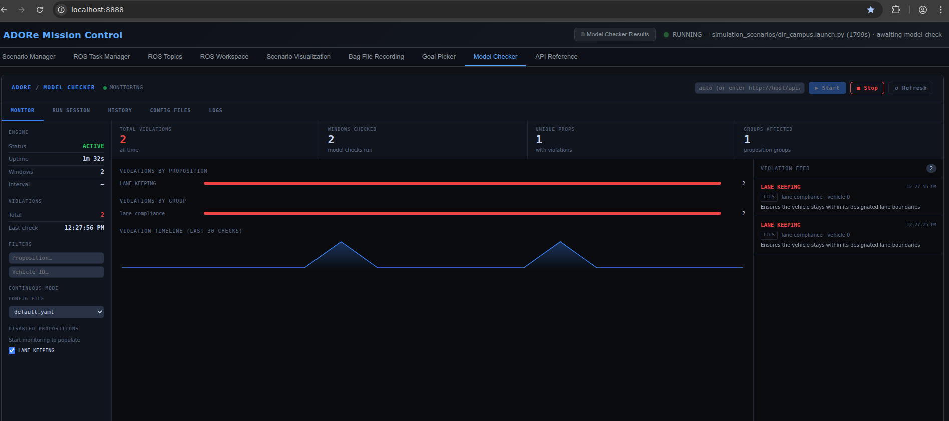This screenshot has width=949, height=421.
Task: Click the ADORE breadcrumb link
Action: point(21,88)
